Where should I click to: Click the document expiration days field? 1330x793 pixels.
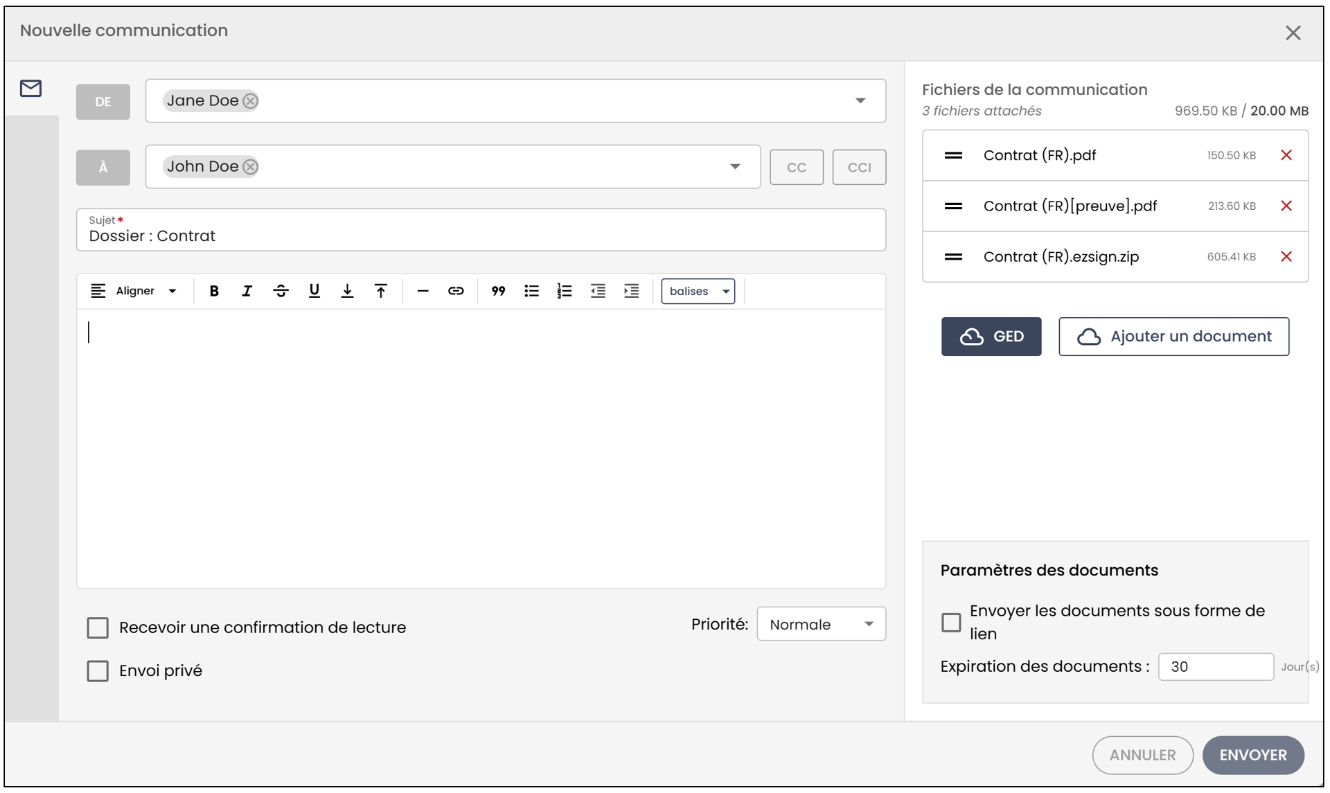pyautogui.click(x=1216, y=666)
